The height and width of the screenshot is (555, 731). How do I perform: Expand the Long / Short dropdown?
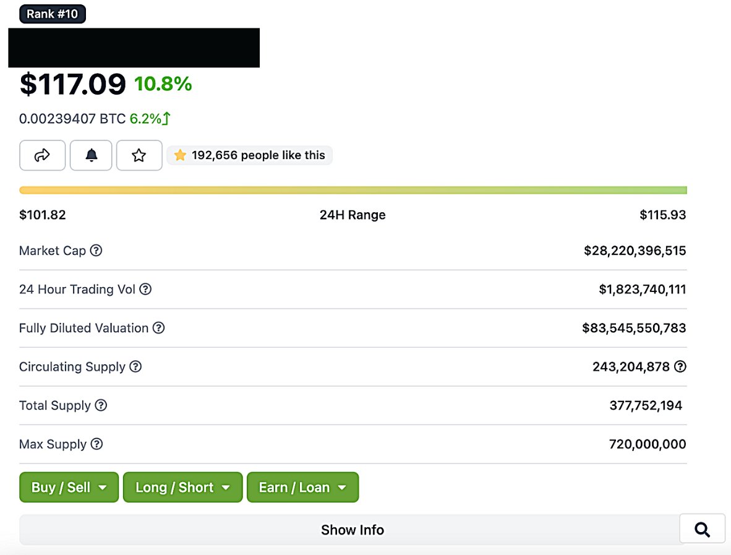[182, 487]
